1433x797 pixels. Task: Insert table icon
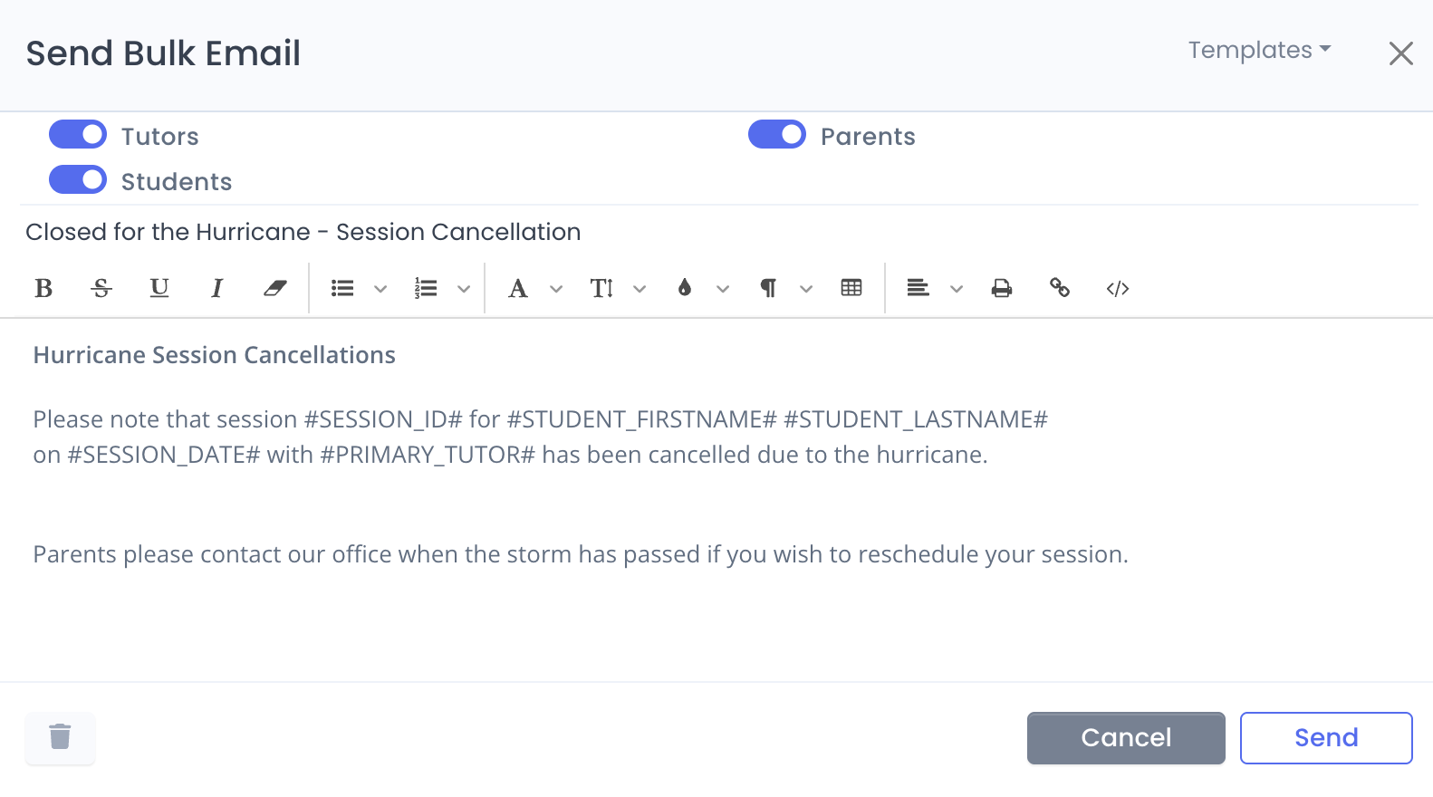point(851,288)
